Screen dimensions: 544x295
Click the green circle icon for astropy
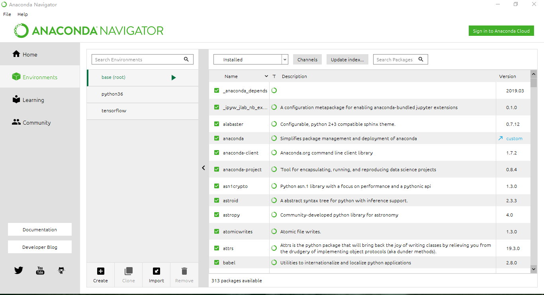(274, 215)
